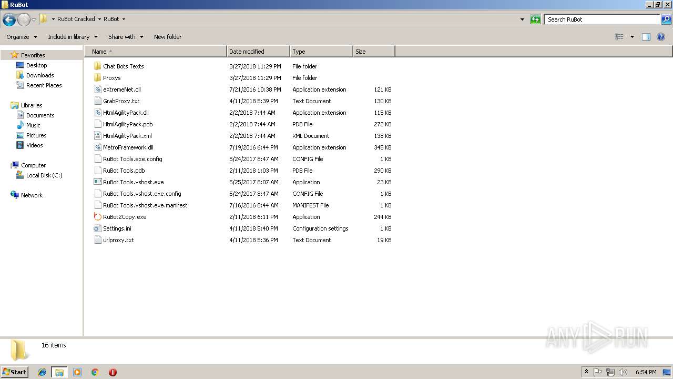Select the HtmlAgilityPack.dll file icon
Image resolution: width=673 pixels, height=379 pixels.
coord(97,113)
